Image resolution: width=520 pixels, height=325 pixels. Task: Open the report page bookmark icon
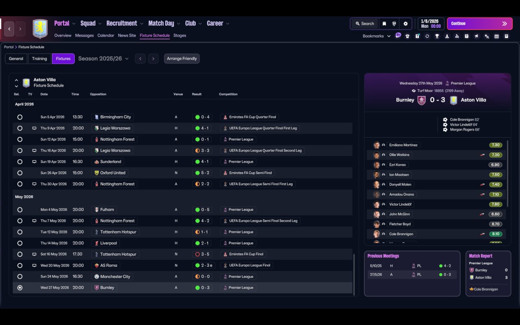(x=467, y=36)
